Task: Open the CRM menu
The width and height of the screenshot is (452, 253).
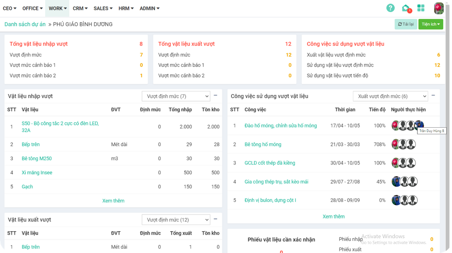Action: click(x=80, y=8)
